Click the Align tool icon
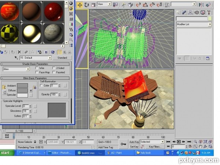 point(208,5)
